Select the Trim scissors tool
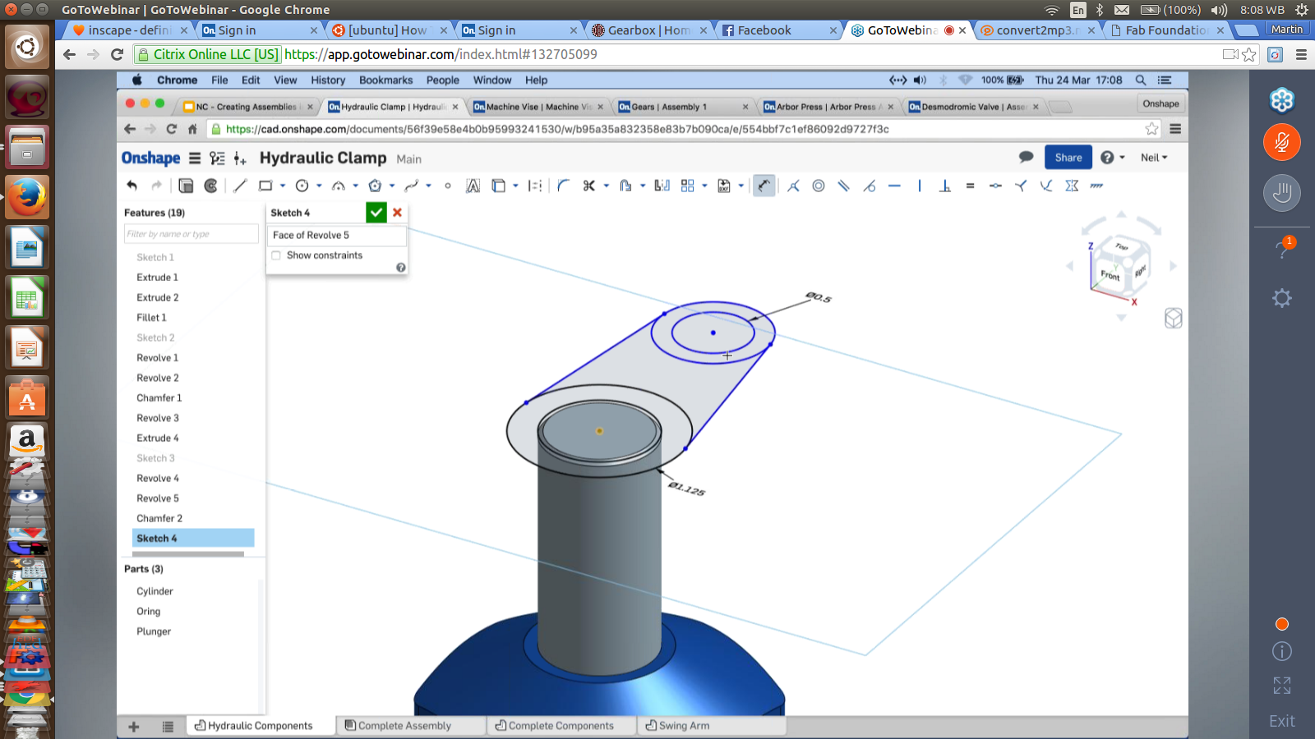1315x739 pixels. (x=589, y=186)
